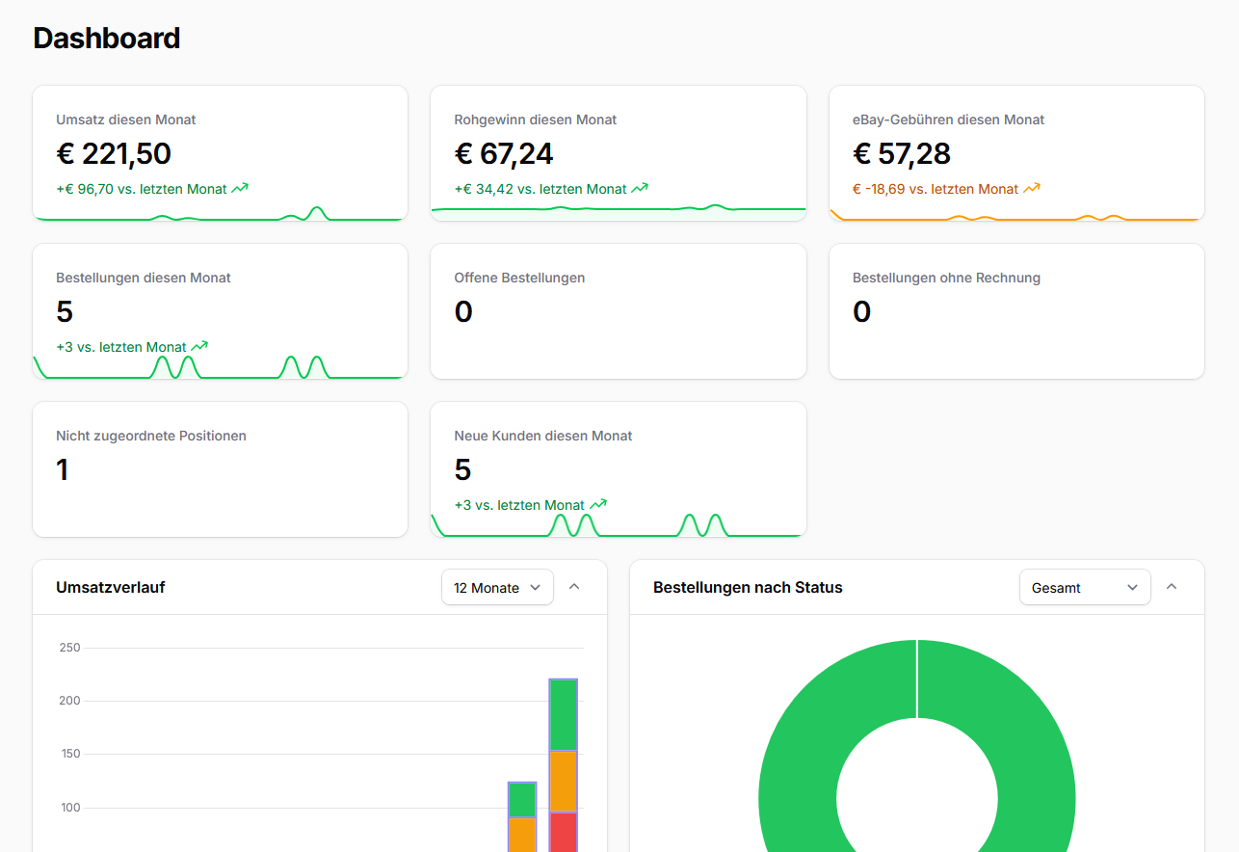1239x852 pixels.
Task: Collapse the Bestellungen nach Status panel
Action: [x=1172, y=587]
